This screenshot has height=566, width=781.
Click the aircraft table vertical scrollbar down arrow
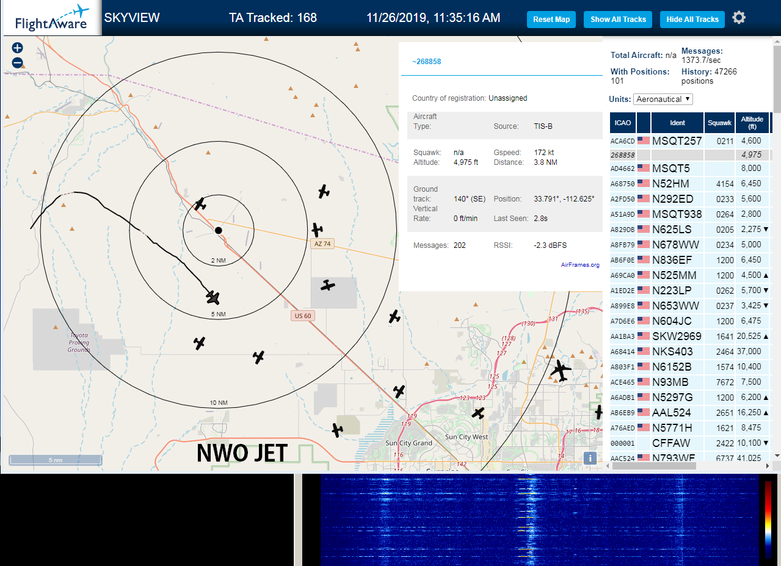(x=777, y=455)
